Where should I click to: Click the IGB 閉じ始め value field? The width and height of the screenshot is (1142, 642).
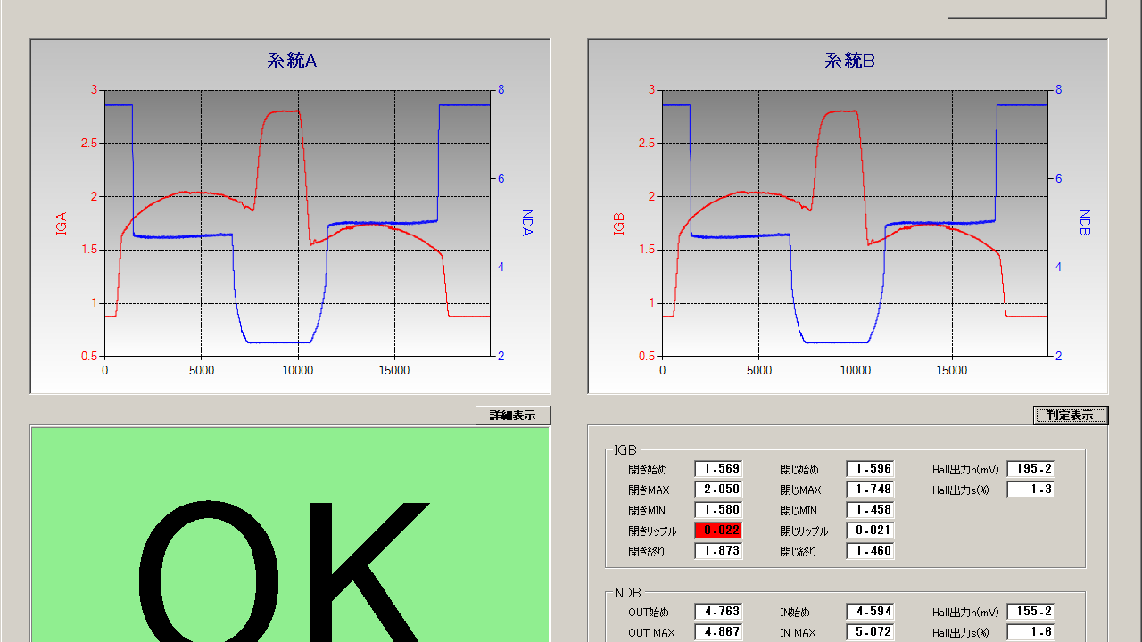tap(870, 469)
